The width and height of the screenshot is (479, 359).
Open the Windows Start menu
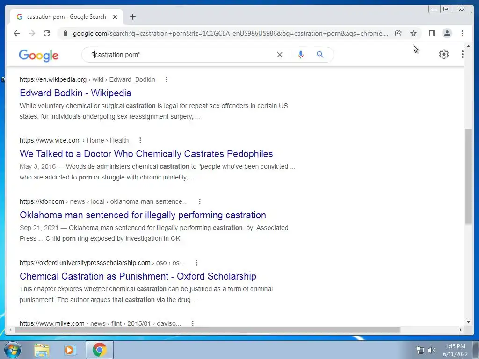pyautogui.click(x=12, y=350)
